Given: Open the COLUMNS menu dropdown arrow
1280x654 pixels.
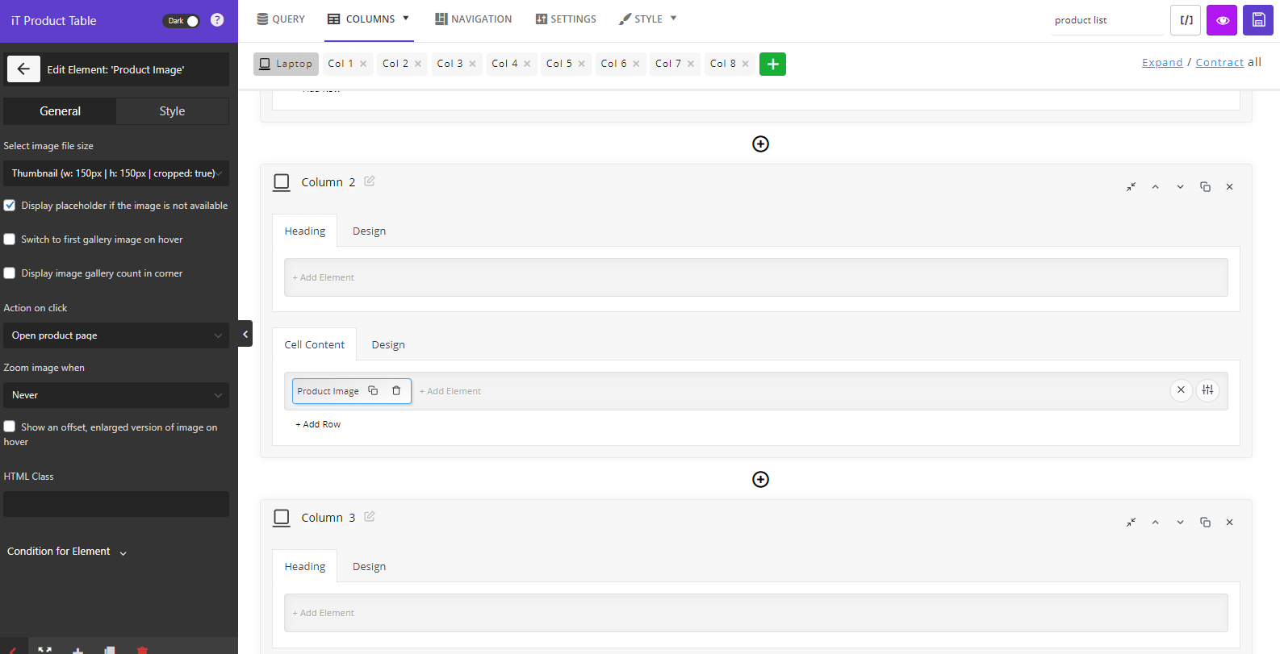Looking at the screenshot, I should pos(406,18).
